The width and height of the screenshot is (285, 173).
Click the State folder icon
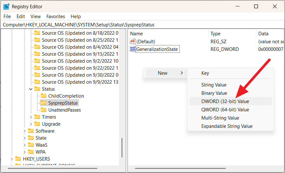point(31,138)
